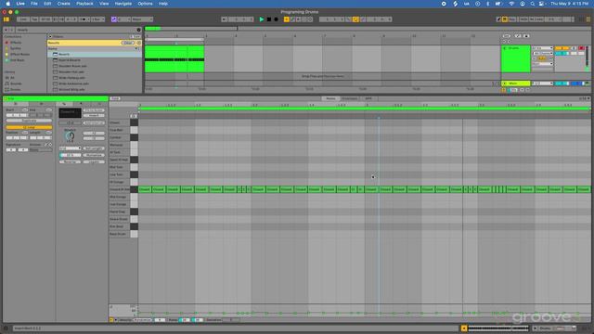Collapse the Drums track with its fold arrow
This screenshot has height=334, width=594.
504,48
